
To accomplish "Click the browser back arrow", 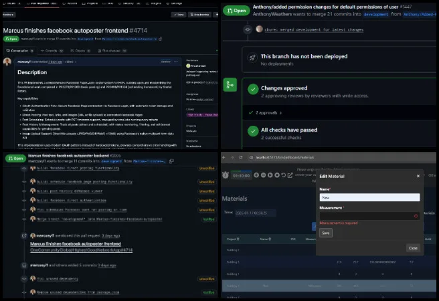I will point(224,157).
